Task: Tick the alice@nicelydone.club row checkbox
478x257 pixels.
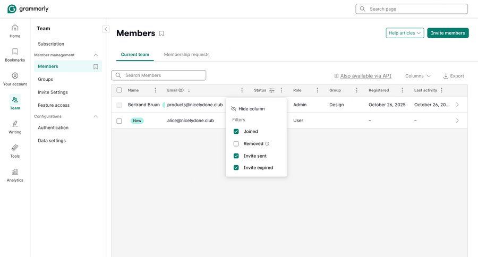Action: tap(119, 121)
